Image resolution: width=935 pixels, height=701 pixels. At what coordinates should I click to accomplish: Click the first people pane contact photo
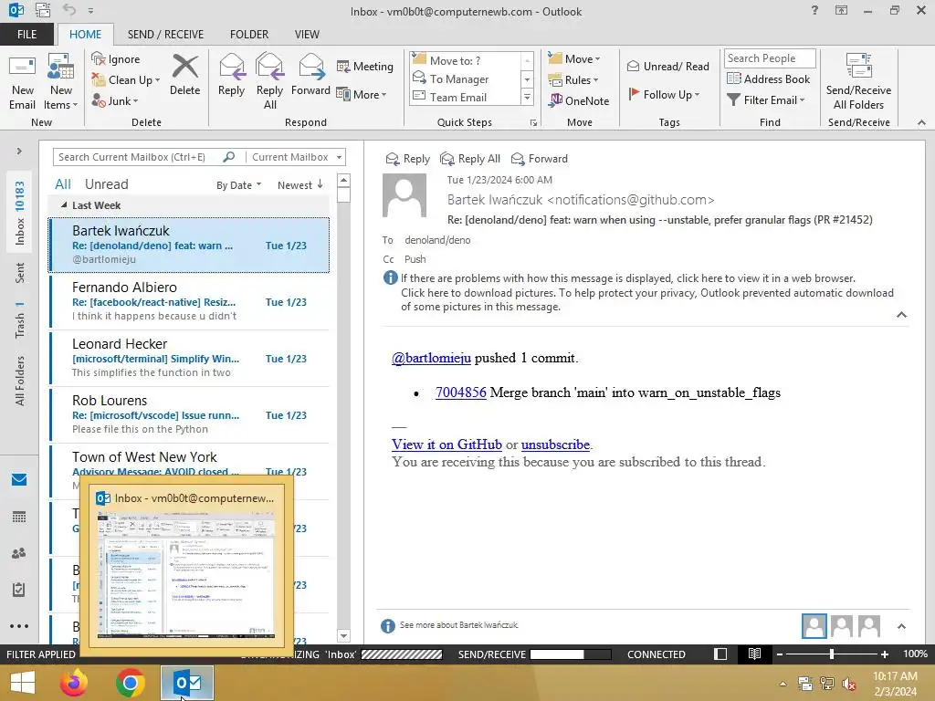[x=814, y=626]
